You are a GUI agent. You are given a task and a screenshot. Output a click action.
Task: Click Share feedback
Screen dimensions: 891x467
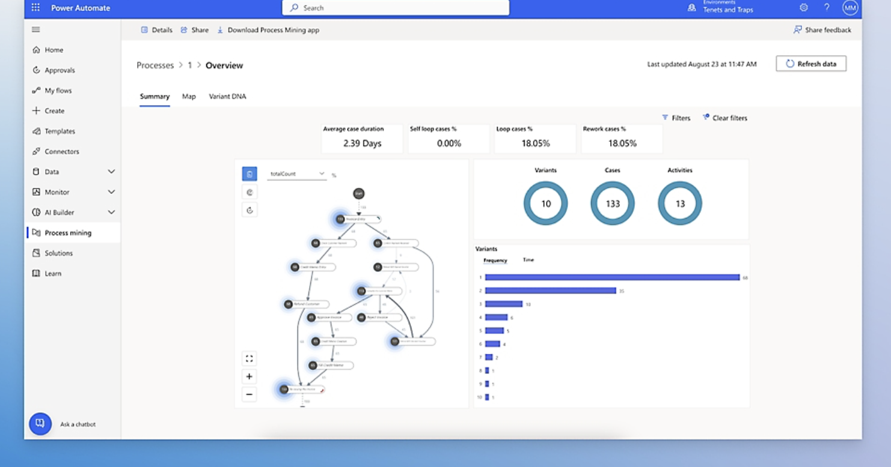click(822, 30)
